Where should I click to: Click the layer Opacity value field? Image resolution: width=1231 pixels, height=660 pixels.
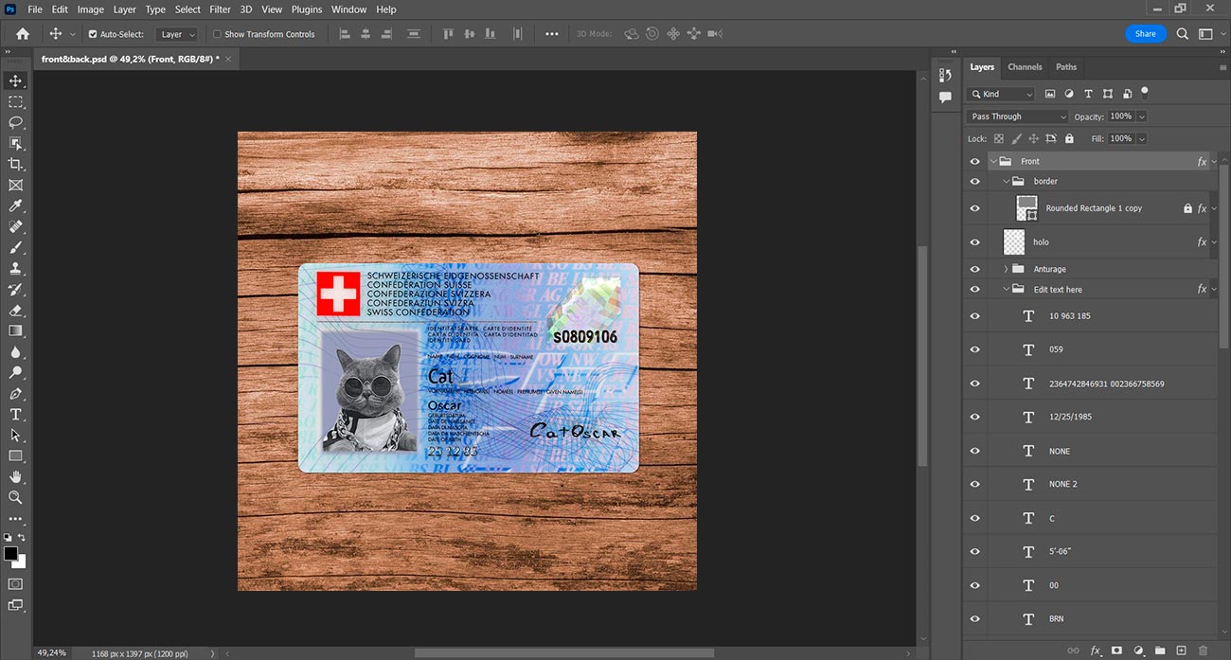pyautogui.click(x=1121, y=116)
